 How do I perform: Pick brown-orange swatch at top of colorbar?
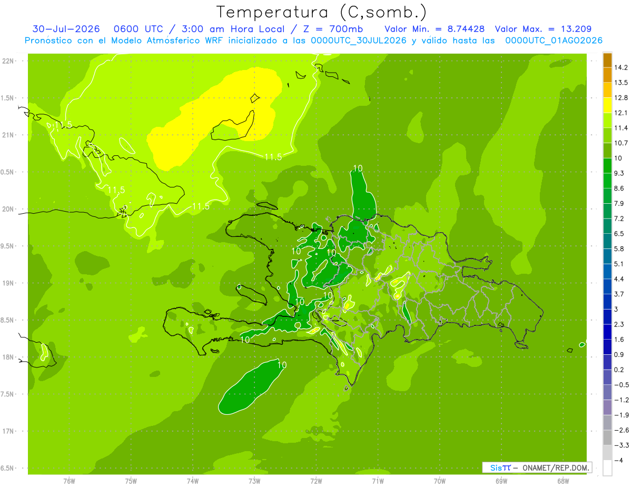(607, 60)
